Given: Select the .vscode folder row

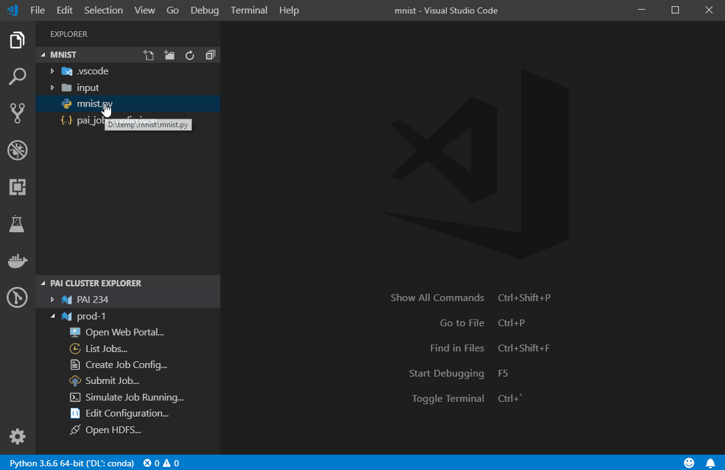Looking at the screenshot, I should [x=128, y=71].
